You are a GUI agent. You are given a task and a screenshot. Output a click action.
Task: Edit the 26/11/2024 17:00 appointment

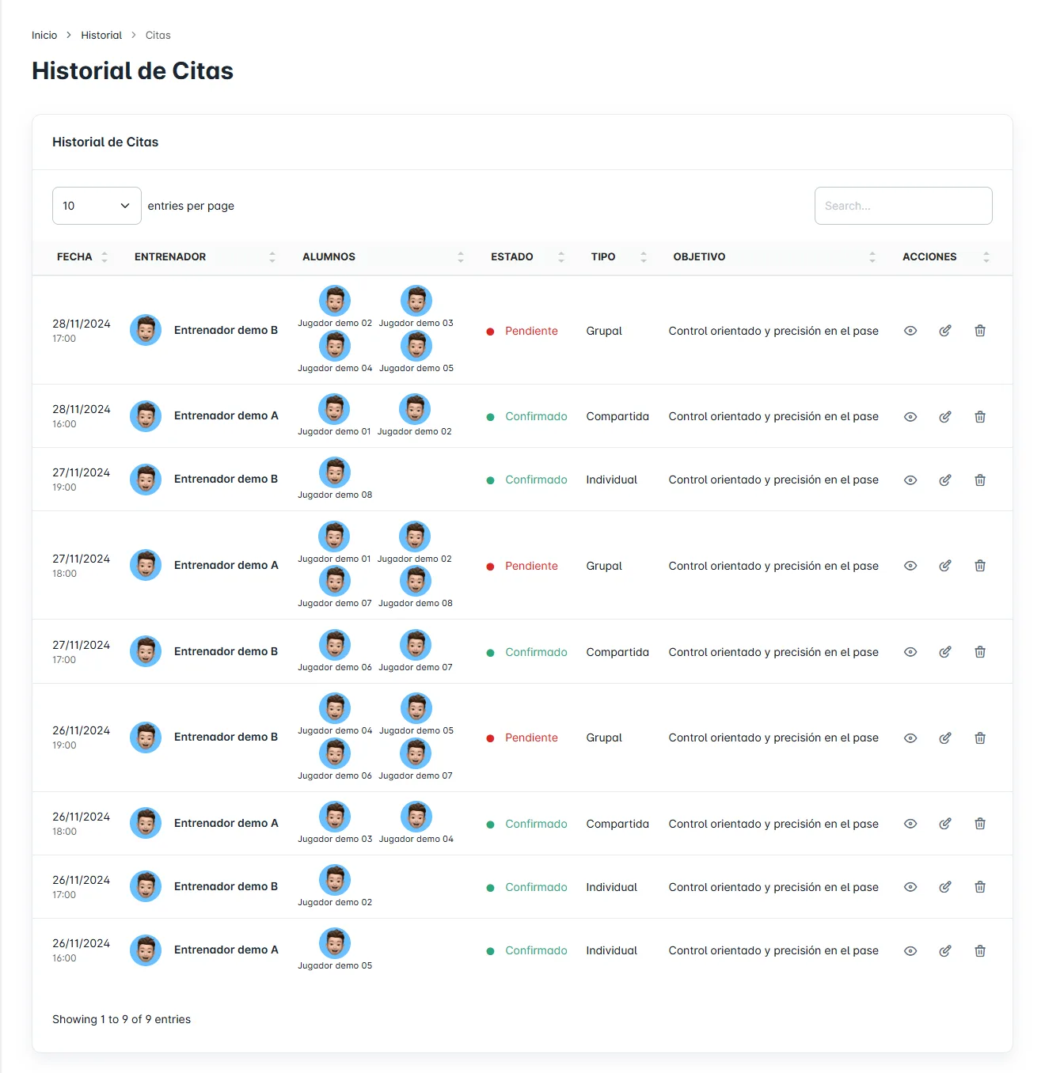(x=945, y=887)
